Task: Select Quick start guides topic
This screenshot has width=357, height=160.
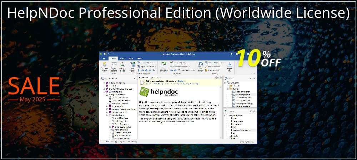Action: [115, 92]
